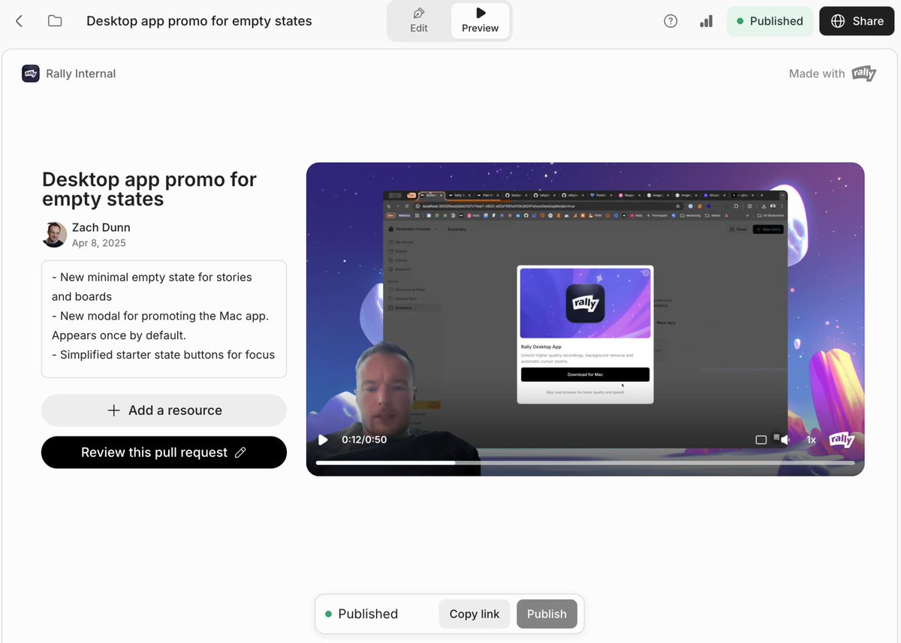Play the video with the play button
This screenshot has height=643, width=901.
tap(323, 440)
